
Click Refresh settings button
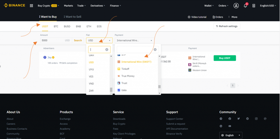click(227, 26)
